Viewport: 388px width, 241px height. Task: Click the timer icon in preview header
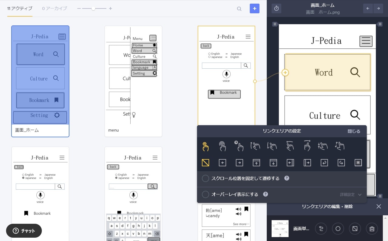(x=276, y=8)
